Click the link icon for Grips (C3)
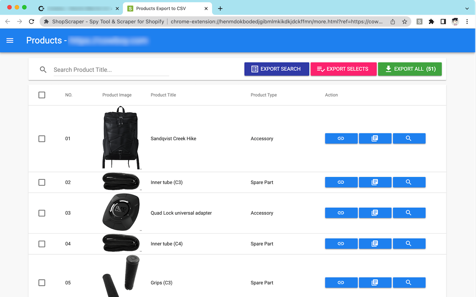 click(x=341, y=283)
